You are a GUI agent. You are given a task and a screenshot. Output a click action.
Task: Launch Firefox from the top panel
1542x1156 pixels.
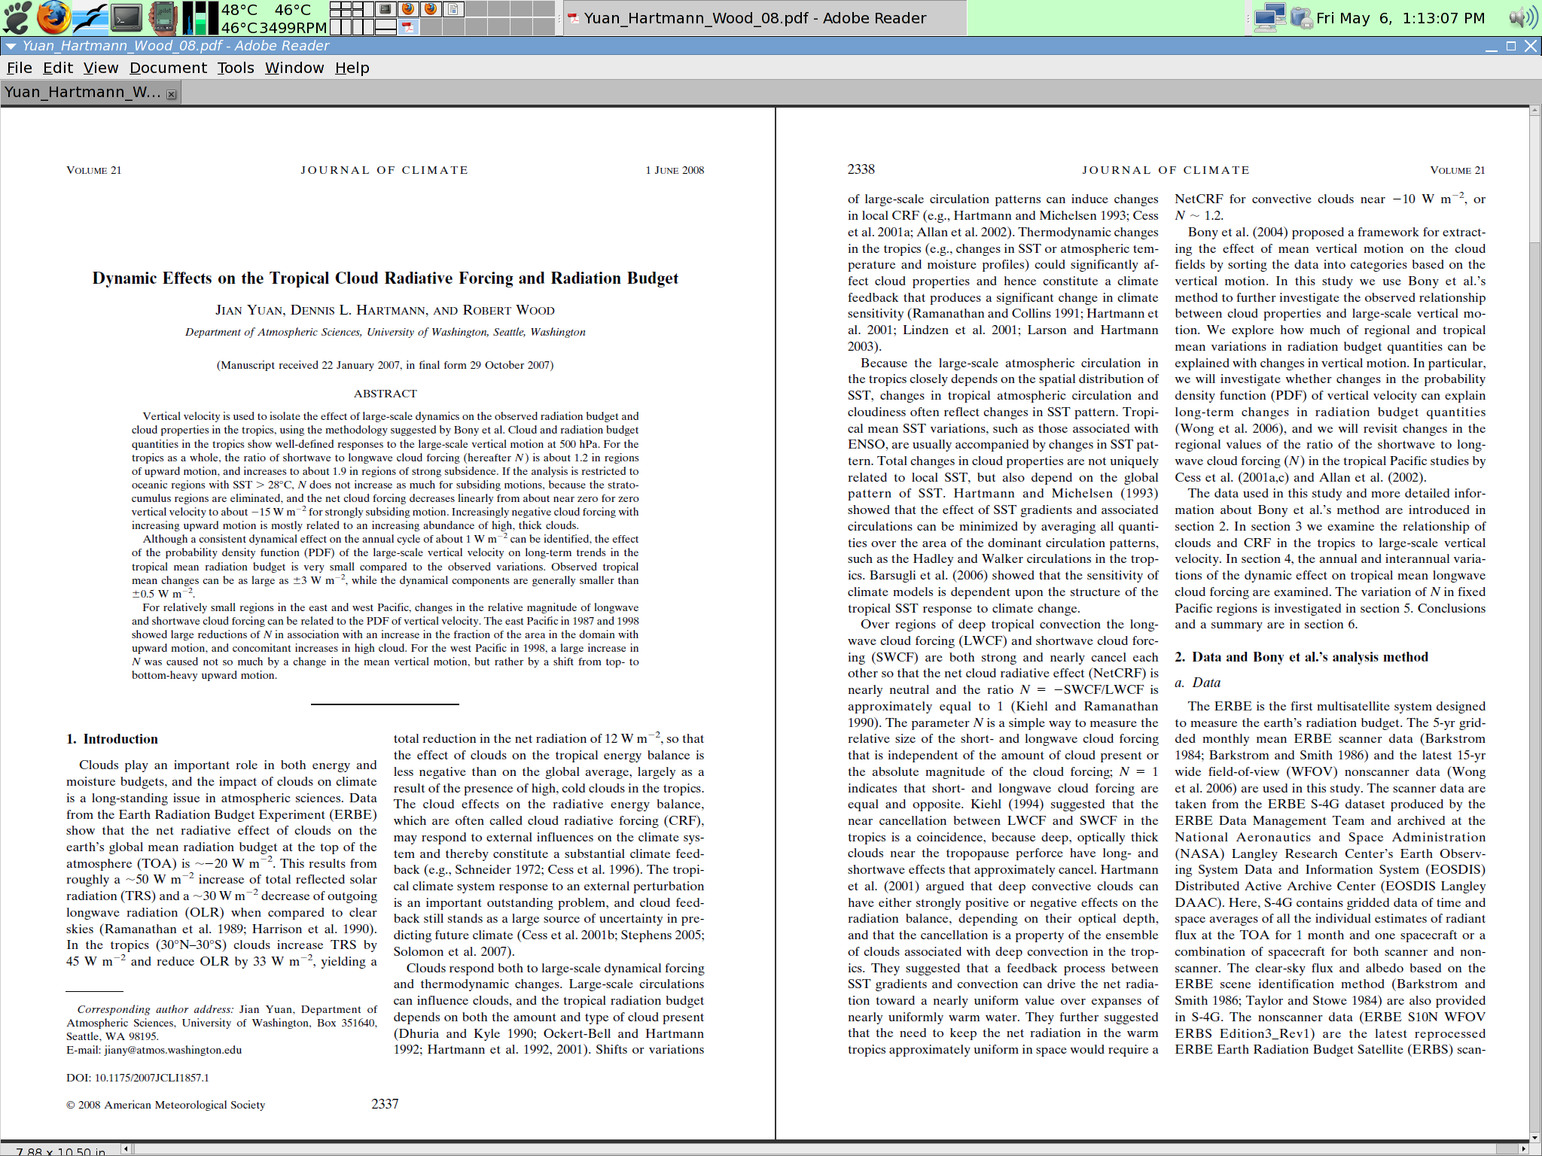coord(53,17)
